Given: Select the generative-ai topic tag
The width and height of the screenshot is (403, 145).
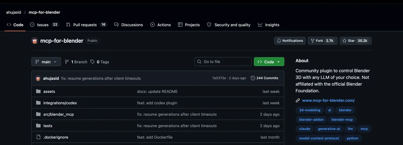Looking at the screenshot, I should (x=329, y=129).
